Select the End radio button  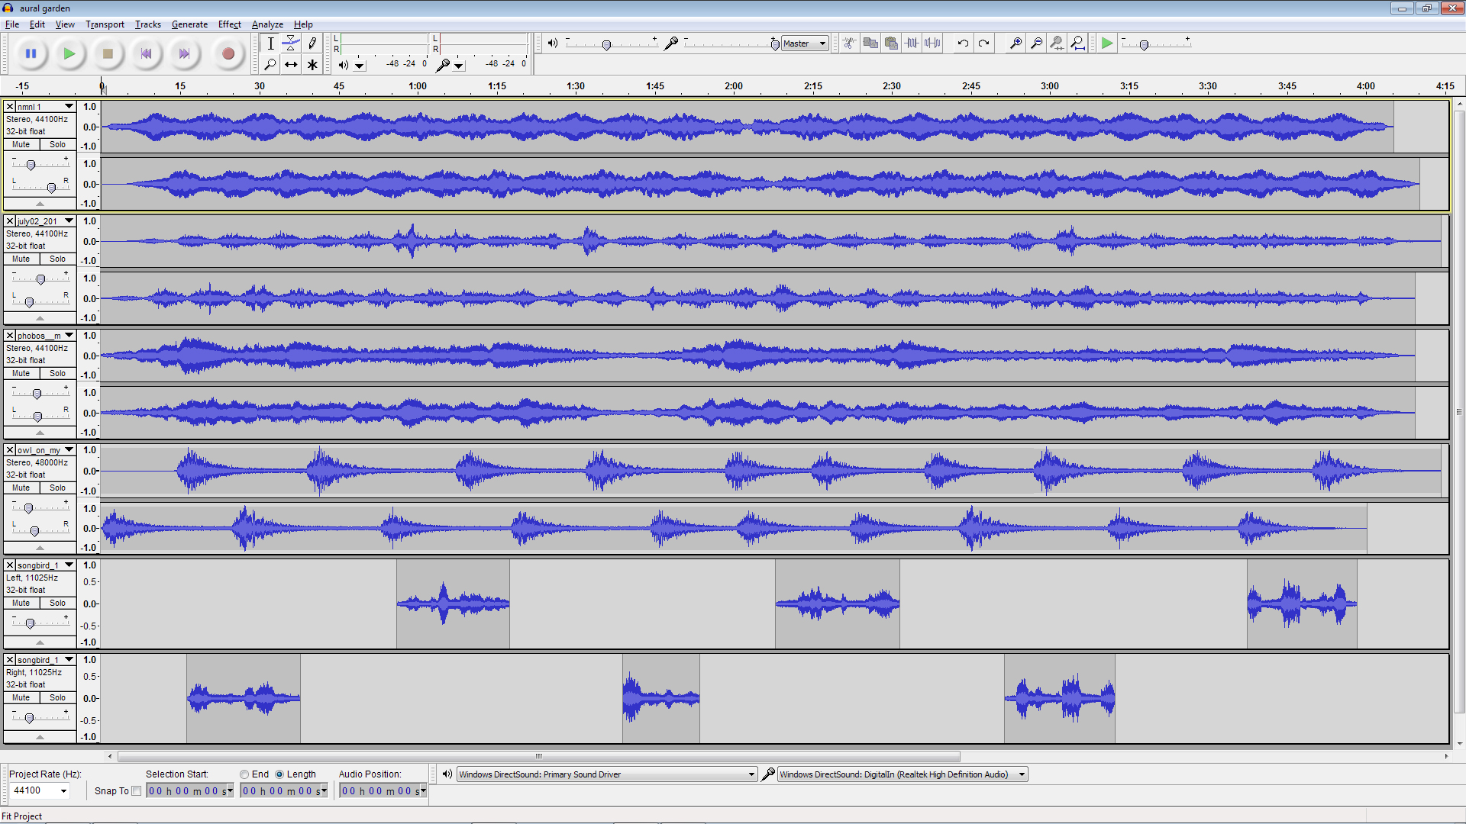pos(244,774)
